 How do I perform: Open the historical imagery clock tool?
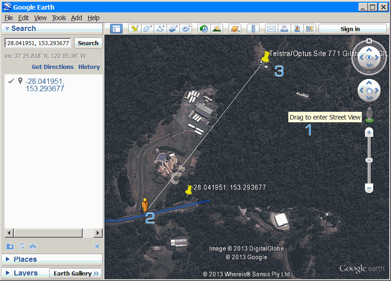click(x=204, y=29)
